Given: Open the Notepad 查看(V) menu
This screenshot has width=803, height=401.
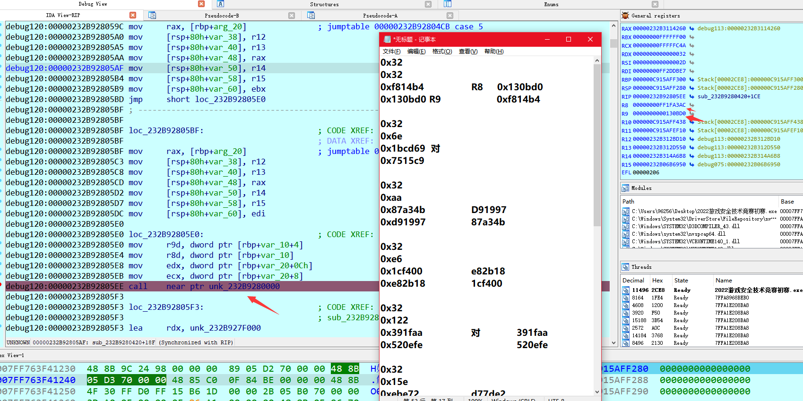Looking at the screenshot, I should (468, 51).
